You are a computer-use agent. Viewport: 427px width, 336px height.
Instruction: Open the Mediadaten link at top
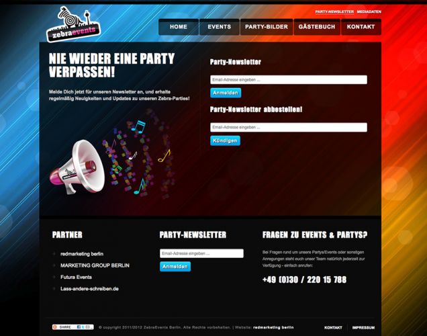pos(369,11)
